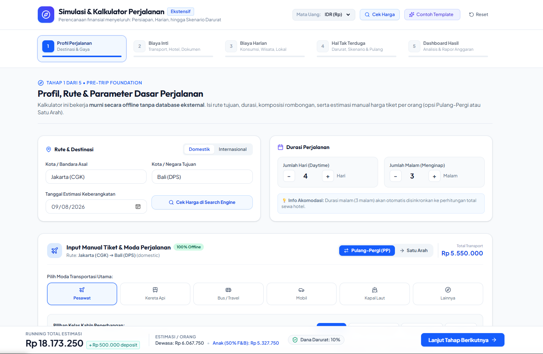Select Lainnya transport mode
This screenshot has height=354, width=543.
pyautogui.click(x=448, y=294)
